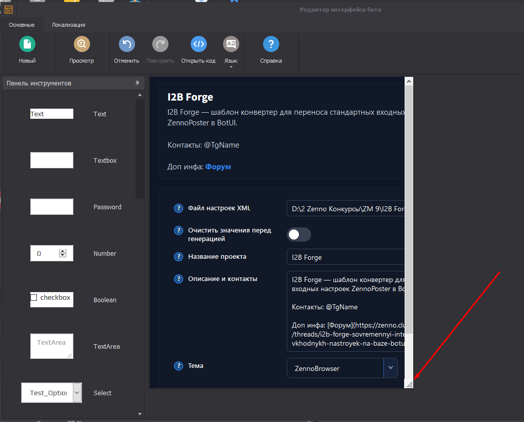
Task: Show help for Файл настроек XML
Action: [x=179, y=208]
